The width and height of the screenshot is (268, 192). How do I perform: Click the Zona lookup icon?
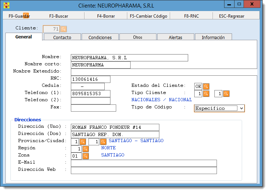[x=85, y=156]
